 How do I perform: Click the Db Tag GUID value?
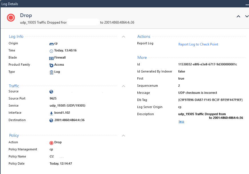(x=210, y=100)
